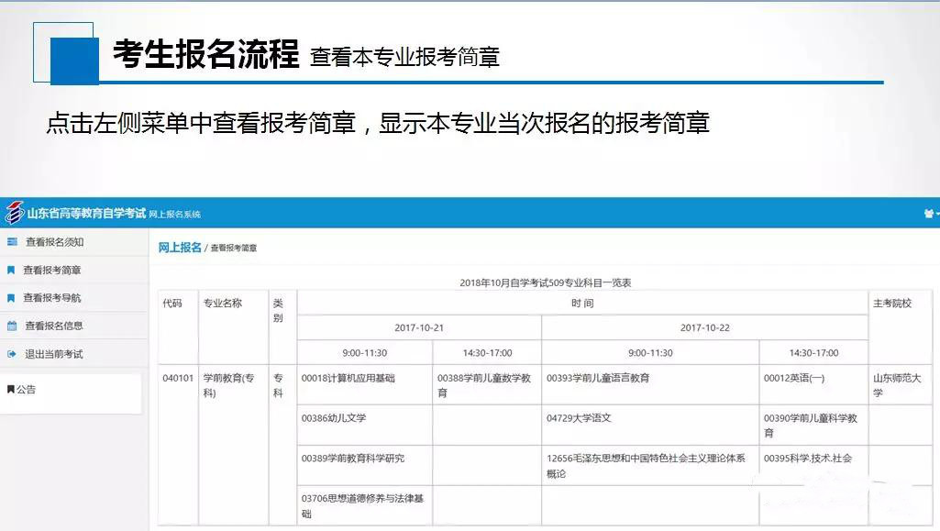Select 查看报考简章 in the sidebar
This screenshot has width=940, height=531.
pyautogui.click(x=55, y=269)
